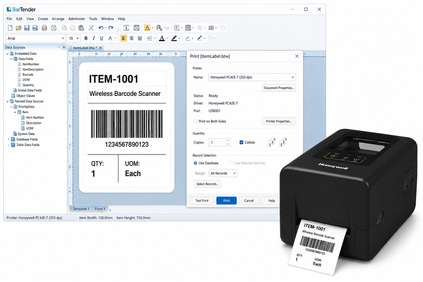The width and height of the screenshot is (423, 282).
Task: Collapse the Embedded Data tree node
Action: click(x=7, y=53)
